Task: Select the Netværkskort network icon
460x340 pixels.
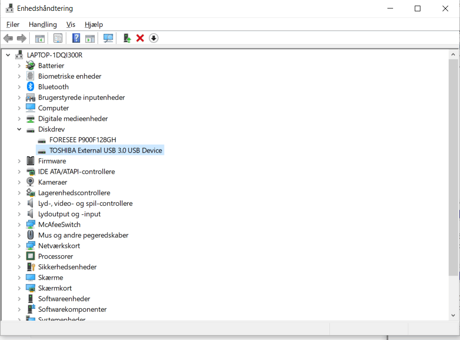Action: (30, 246)
